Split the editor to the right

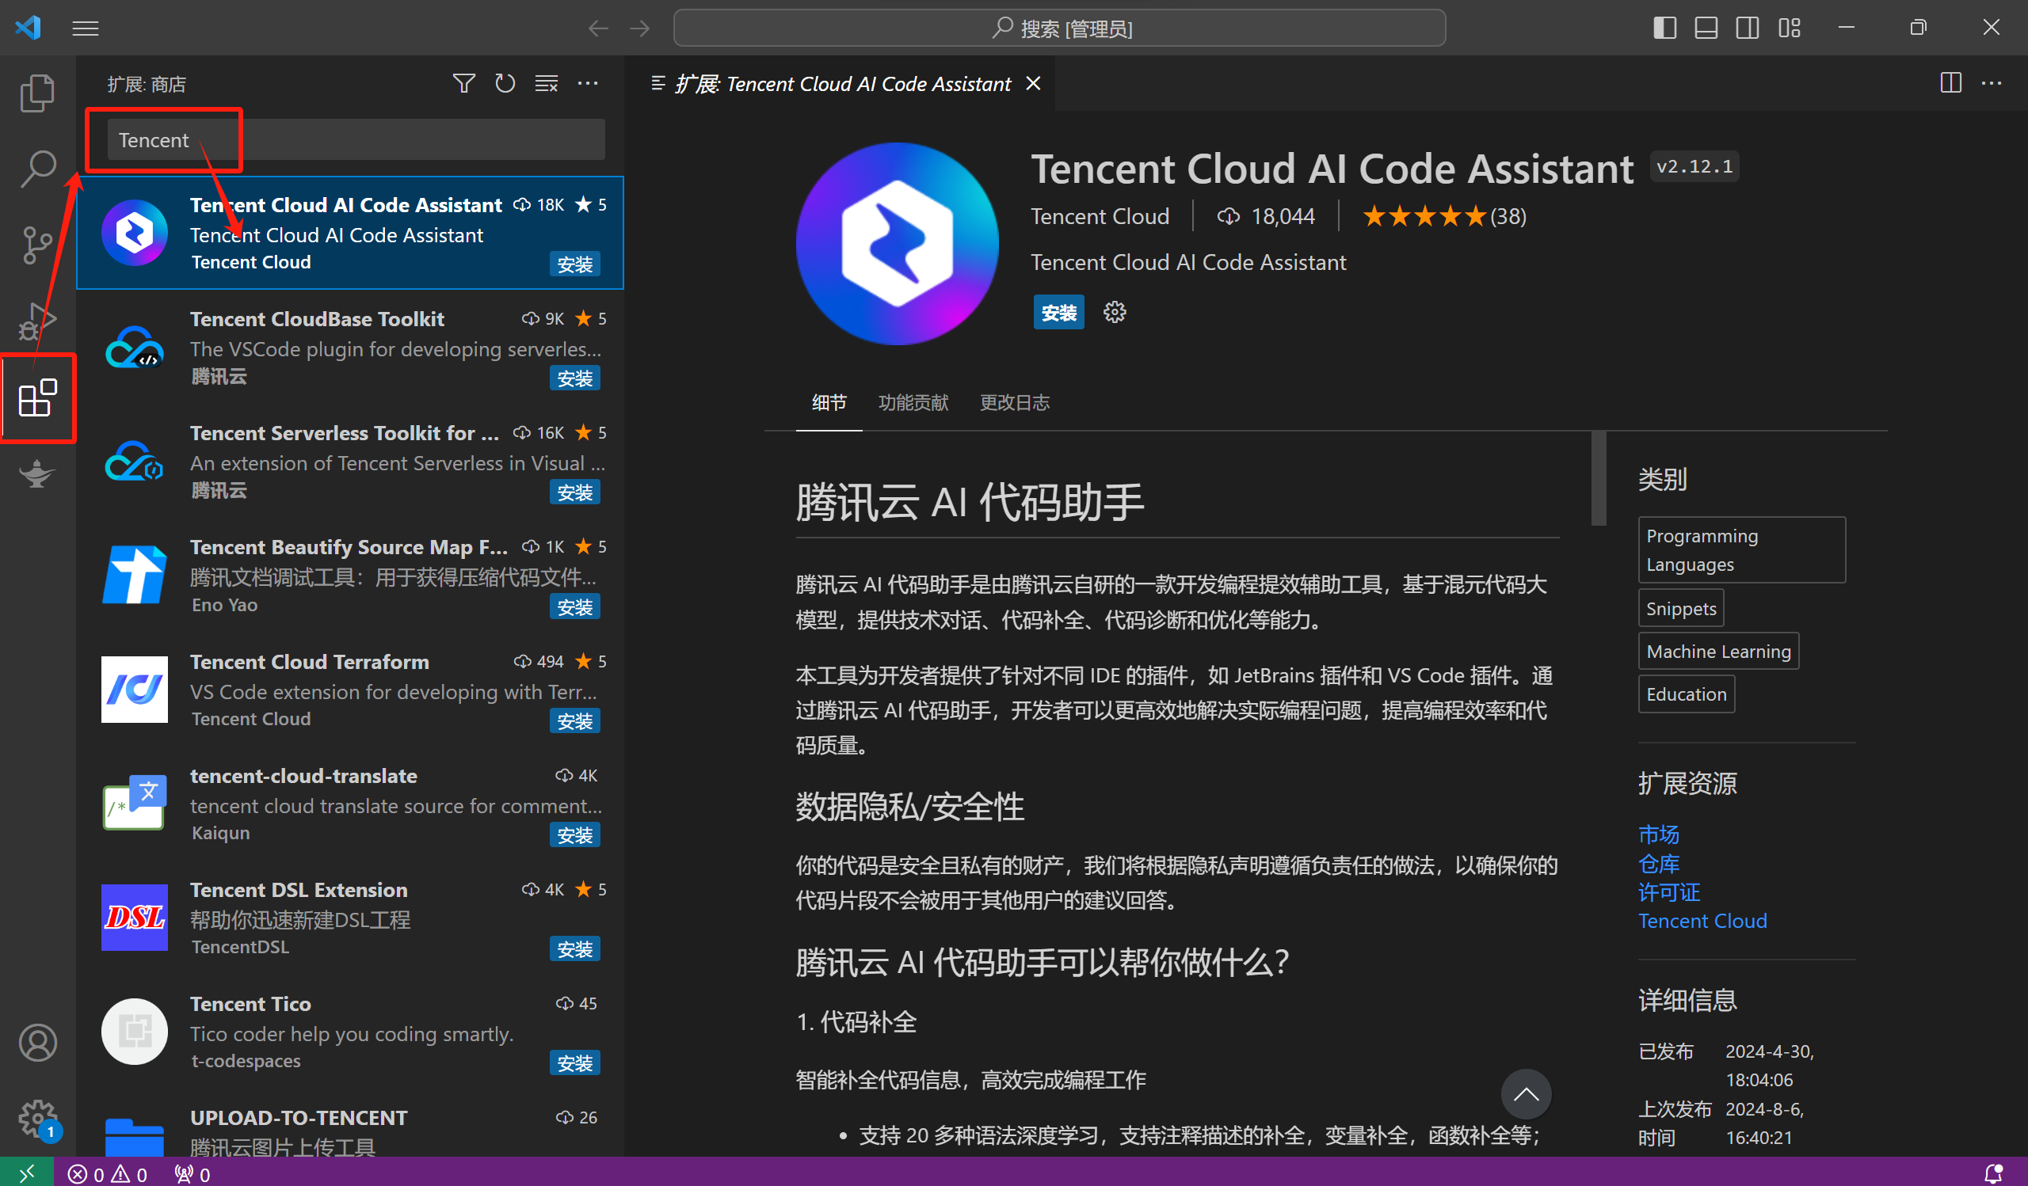(x=1950, y=83)
